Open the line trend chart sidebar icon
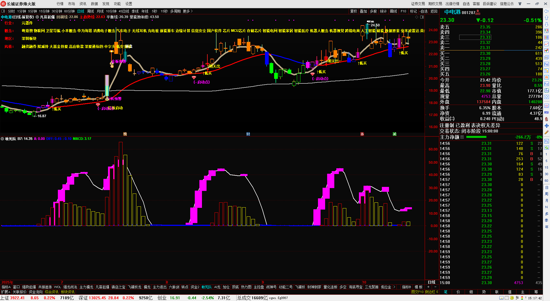Image resolution: width=550 pixels, height=301 pixels. (x=547, y=44)
